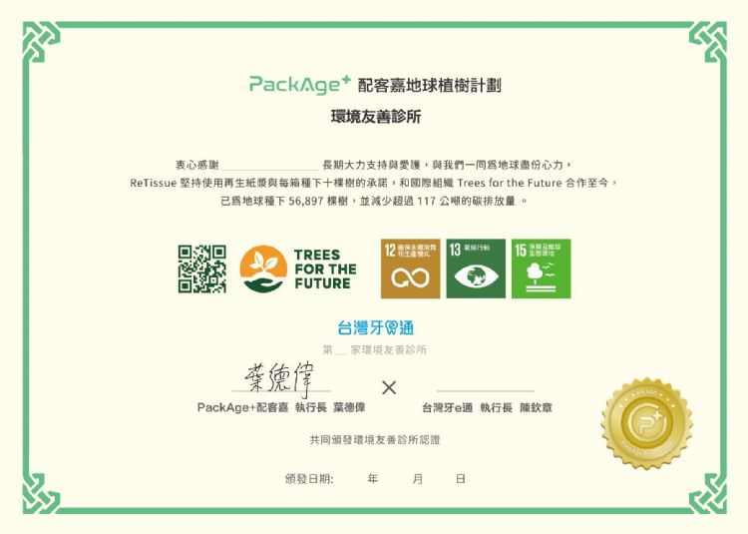748x534 pixels.
Task: Click the 配客嘉地球植樹計劃 title text
Action: pyautogui.click(x=429, y=86)
